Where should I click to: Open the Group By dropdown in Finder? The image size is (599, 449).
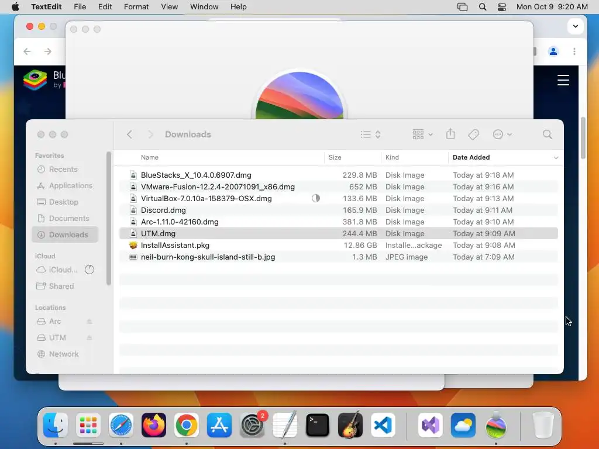tap(422, 134)
